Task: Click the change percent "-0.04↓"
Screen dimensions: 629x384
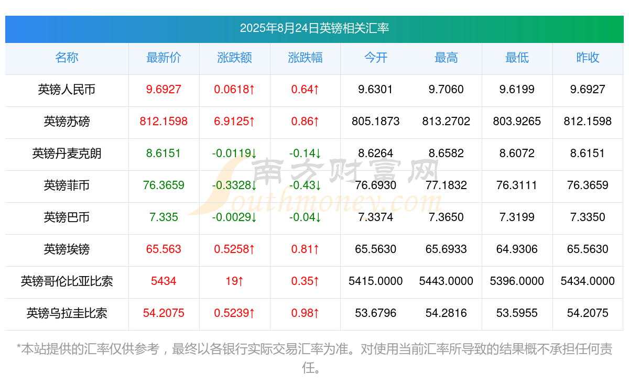Action: point(305,217)
